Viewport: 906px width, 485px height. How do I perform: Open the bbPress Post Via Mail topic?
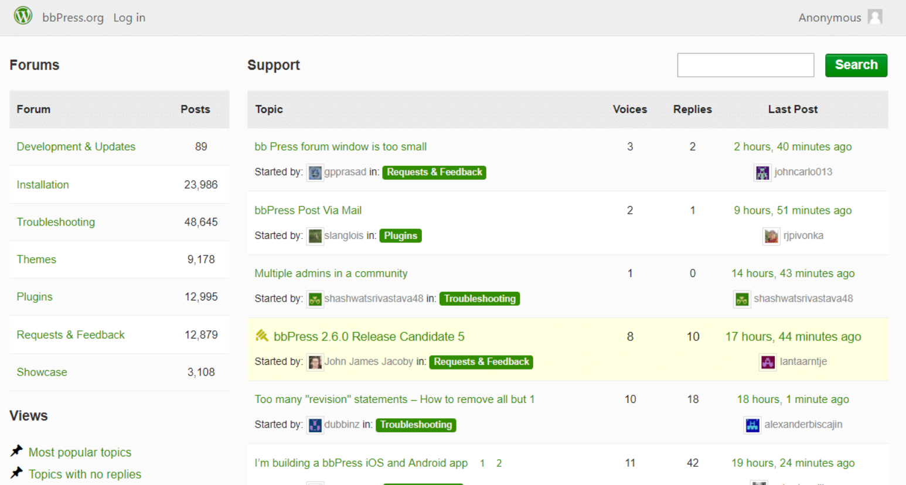(x=308, y=210)
